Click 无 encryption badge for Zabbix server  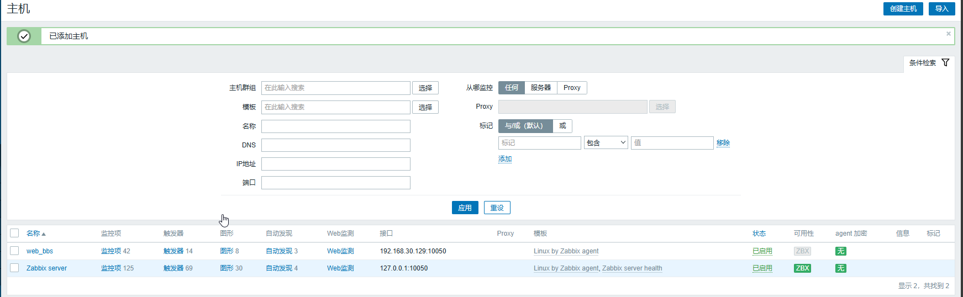tap(841, 268)
